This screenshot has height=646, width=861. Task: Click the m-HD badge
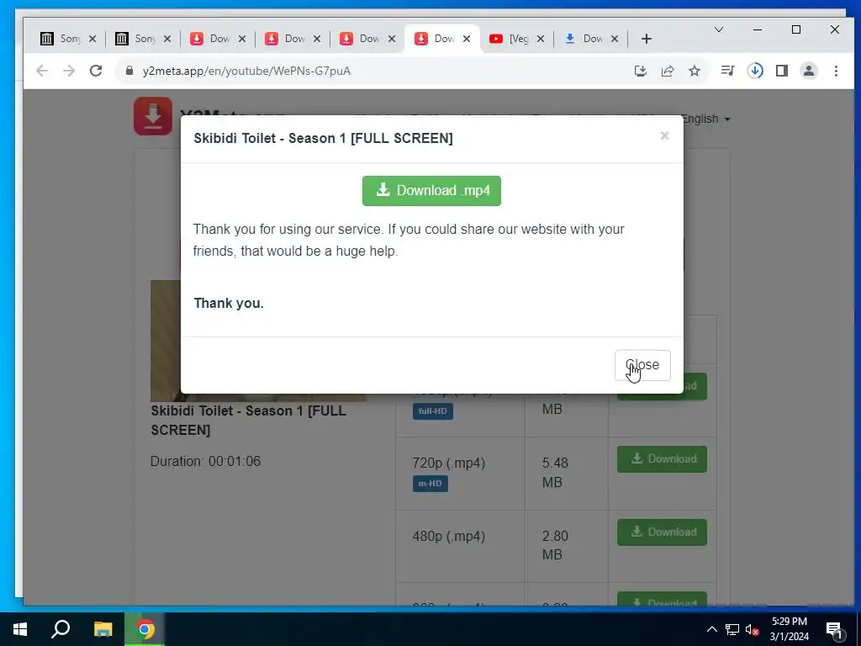(430, 484)
